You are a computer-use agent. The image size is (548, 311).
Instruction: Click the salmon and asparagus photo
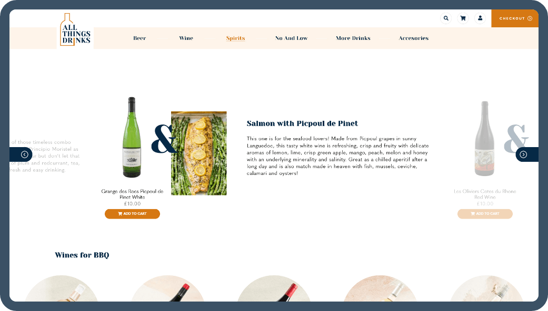pyautogui.click(x=198, y=153)
